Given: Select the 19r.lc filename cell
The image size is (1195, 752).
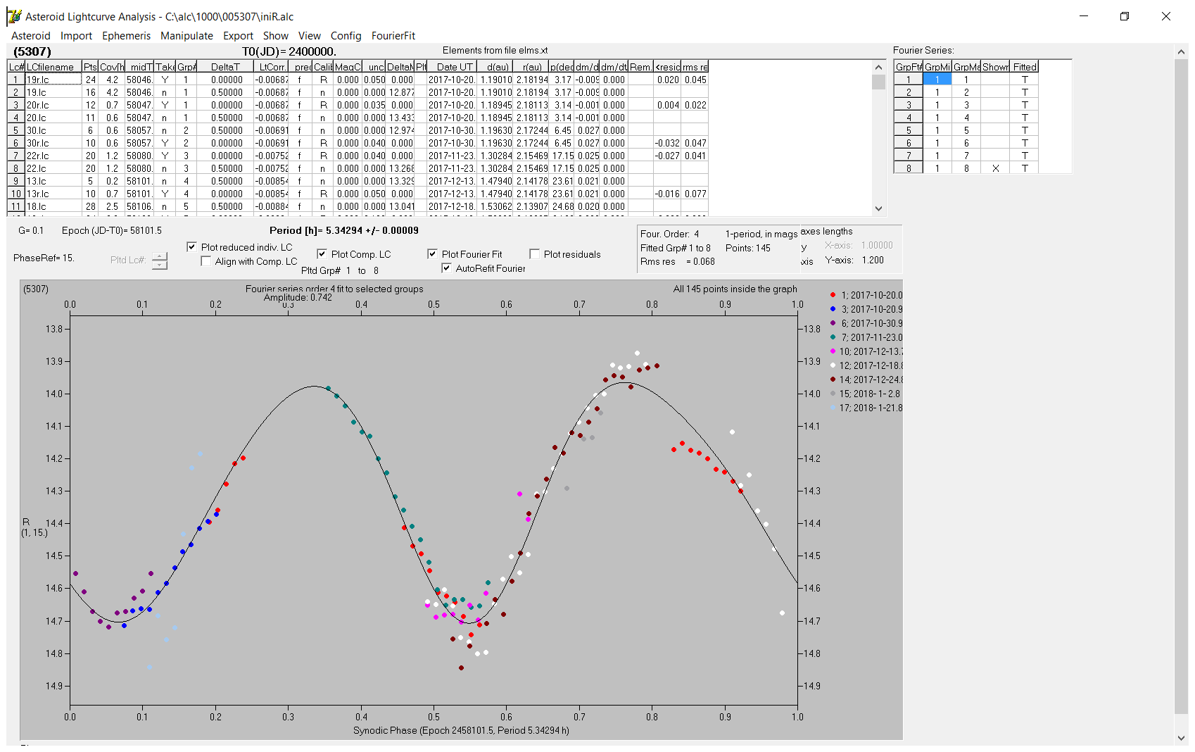Looking at the screenshot, I should pyautogui.click(x=53, y=80).
